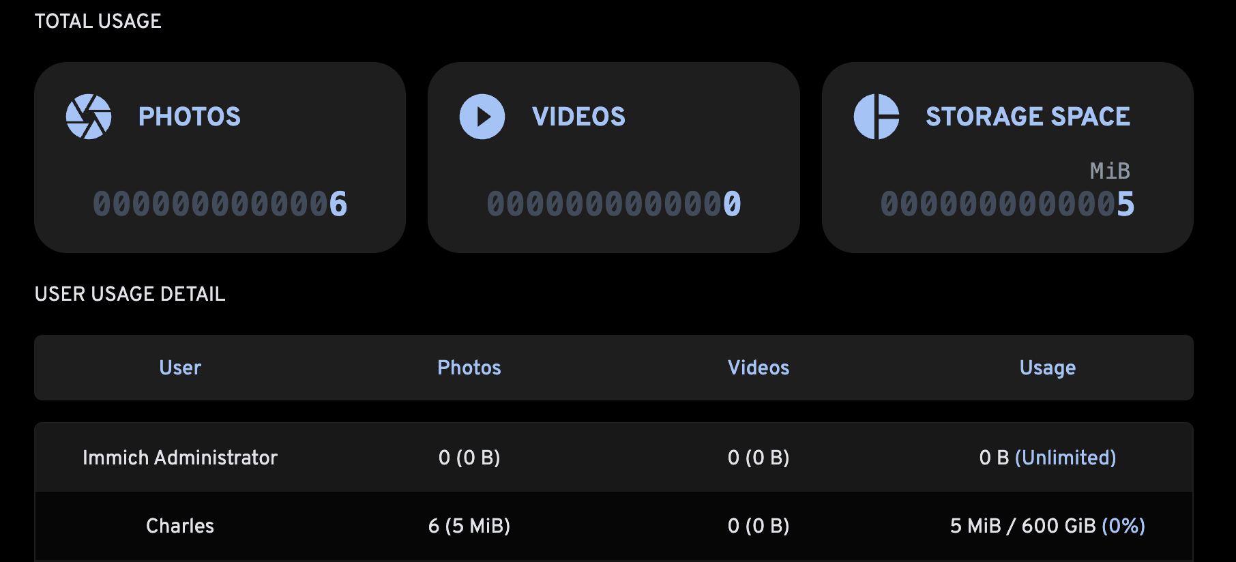Select the photos count ending in 6
This screenshot has height=562, width=1236.
pyautogui.click(x=220, y=204)
